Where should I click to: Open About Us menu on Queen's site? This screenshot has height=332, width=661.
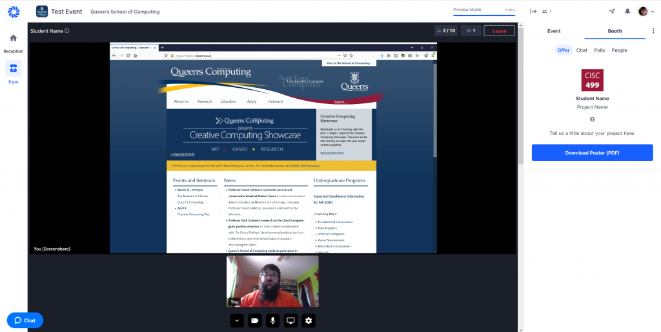pyautogui.click(x=181, y=101)
